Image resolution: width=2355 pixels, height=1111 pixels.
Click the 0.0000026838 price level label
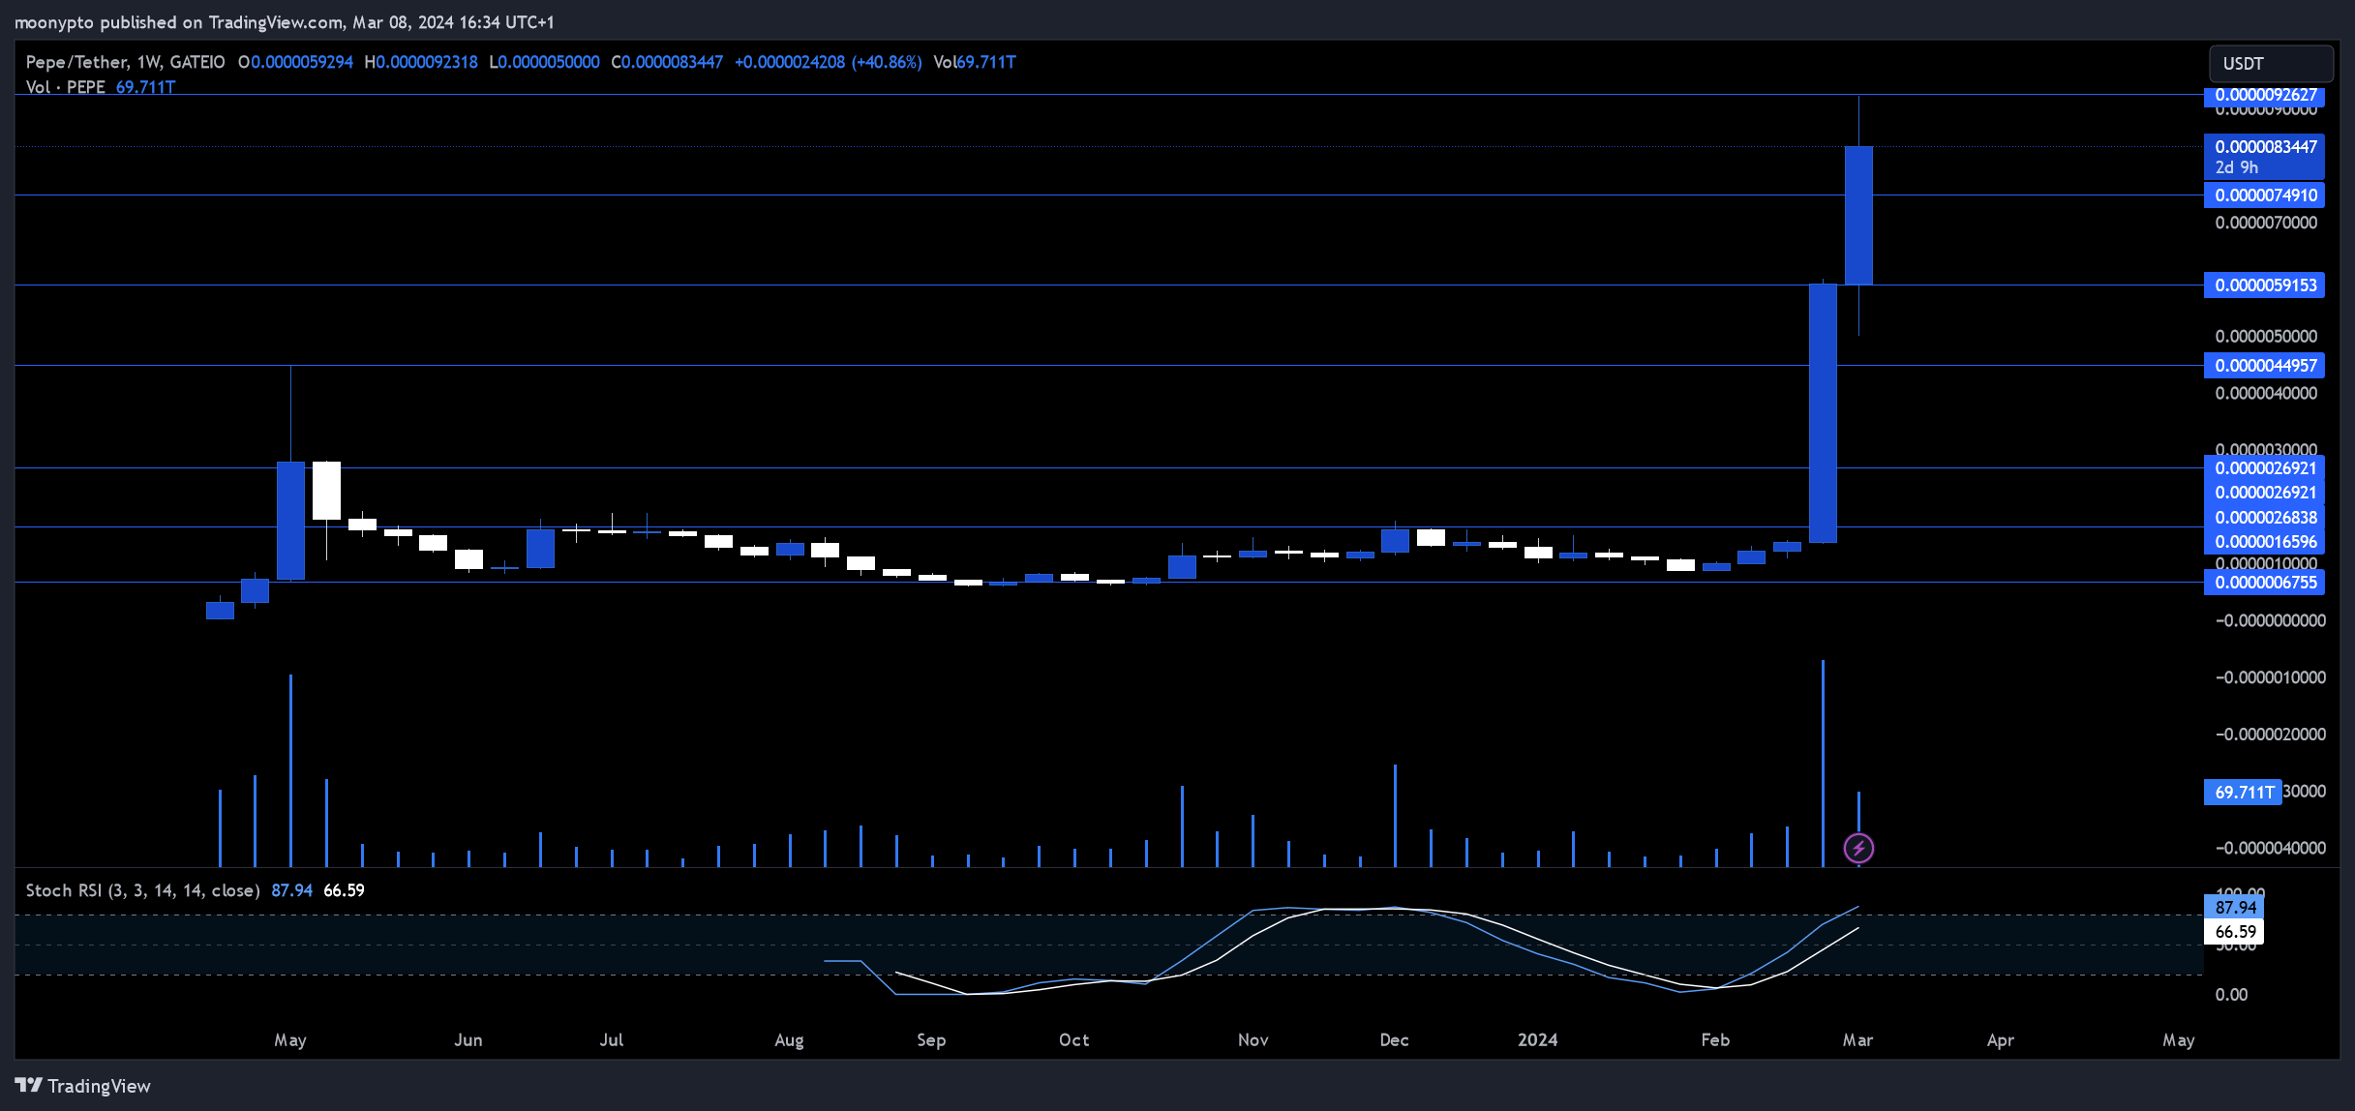click(2265, 518)
